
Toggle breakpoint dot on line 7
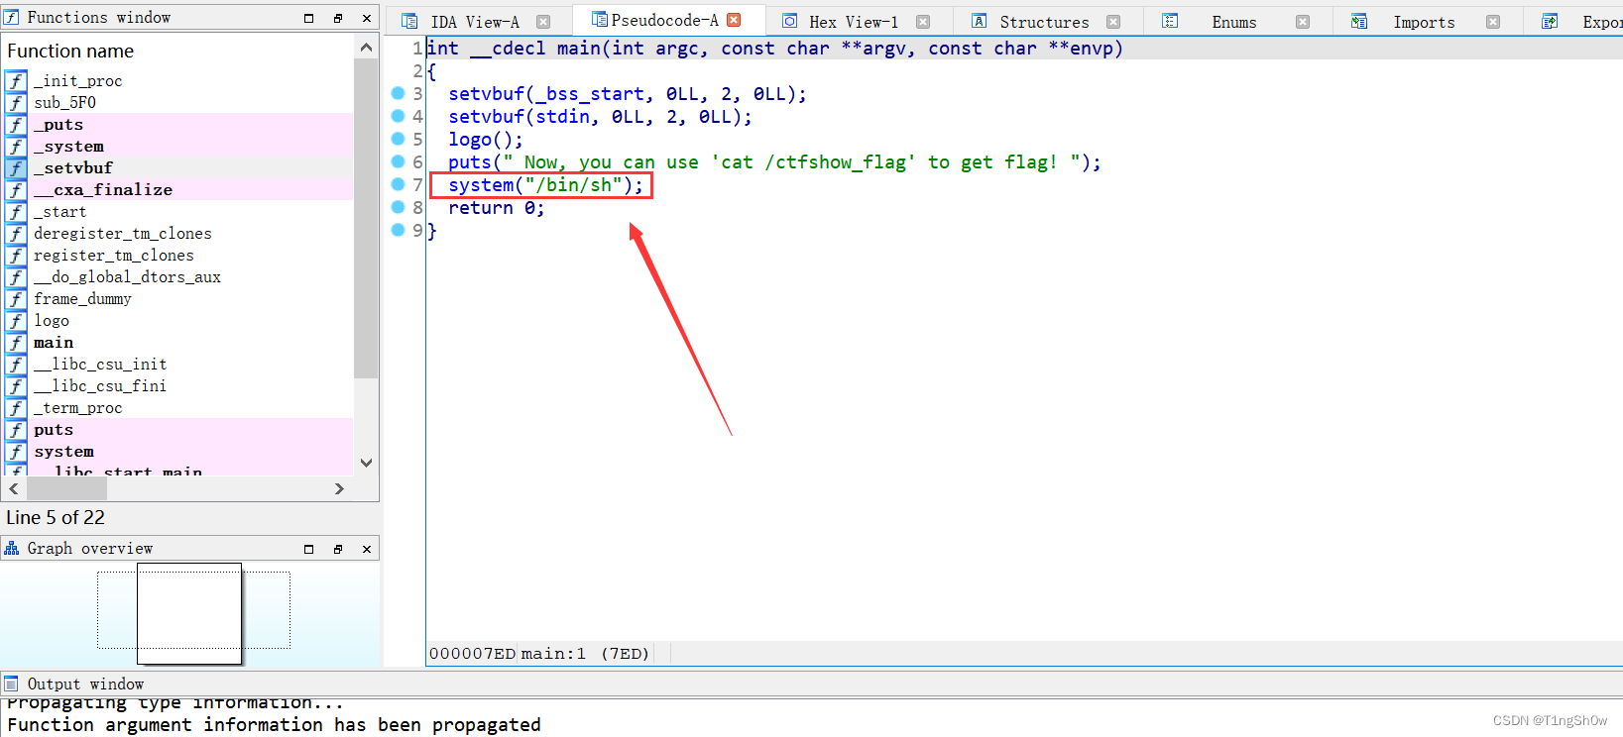point(398,184)
